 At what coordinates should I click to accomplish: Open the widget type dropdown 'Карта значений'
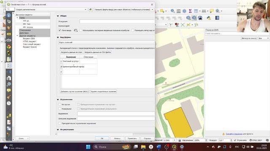pos(106,42)
